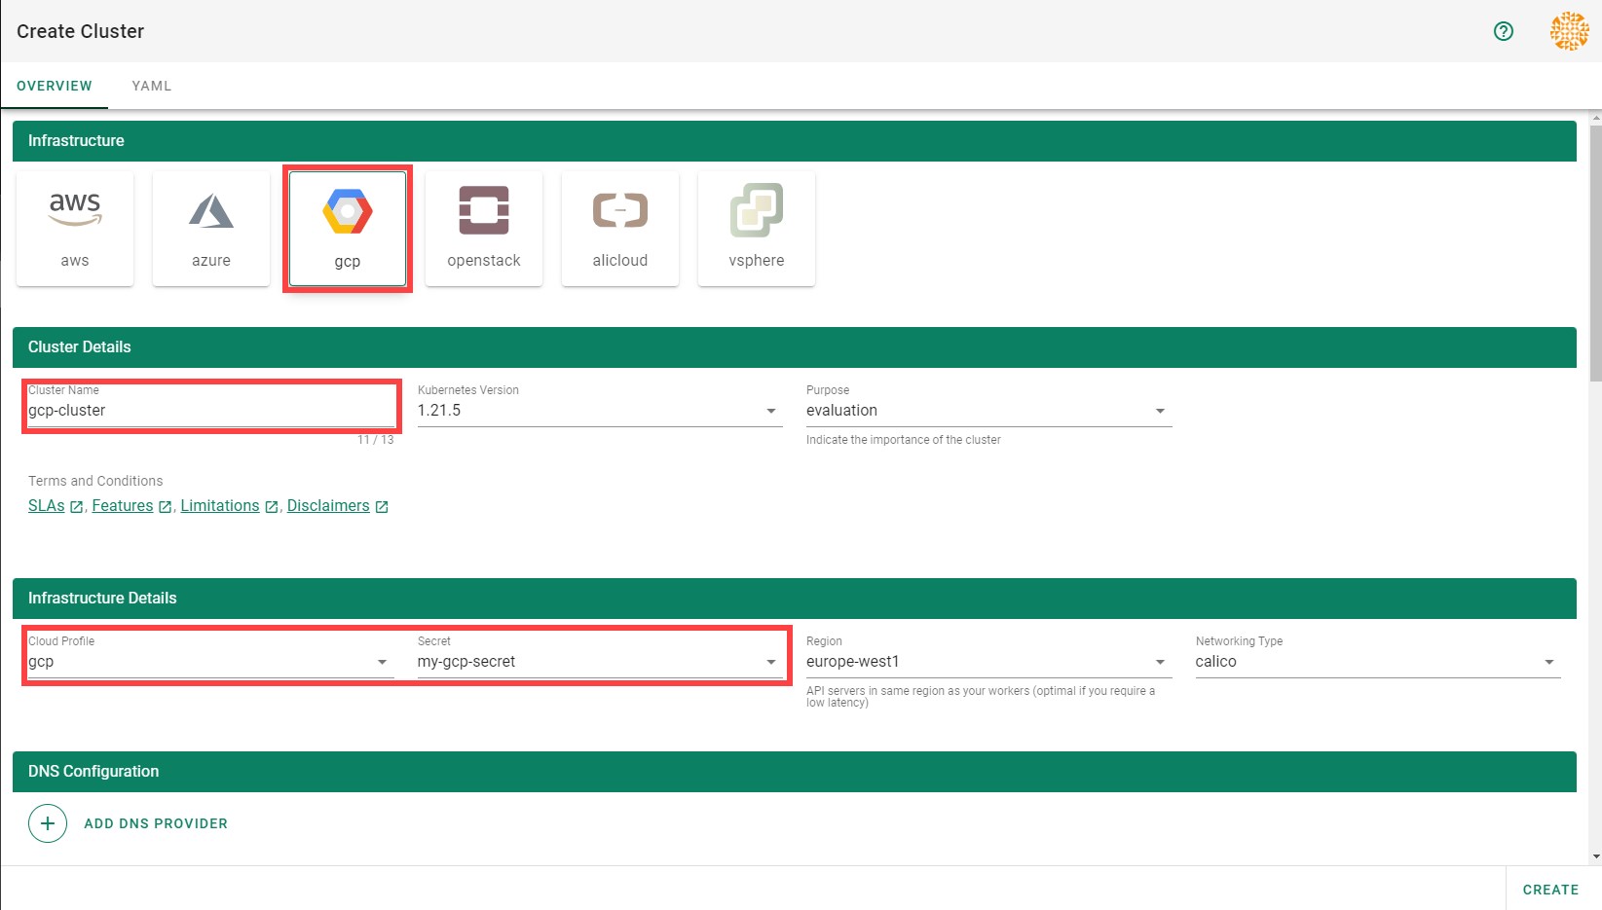
Task: Switch to the Overview tab
Action: [55, 86]
